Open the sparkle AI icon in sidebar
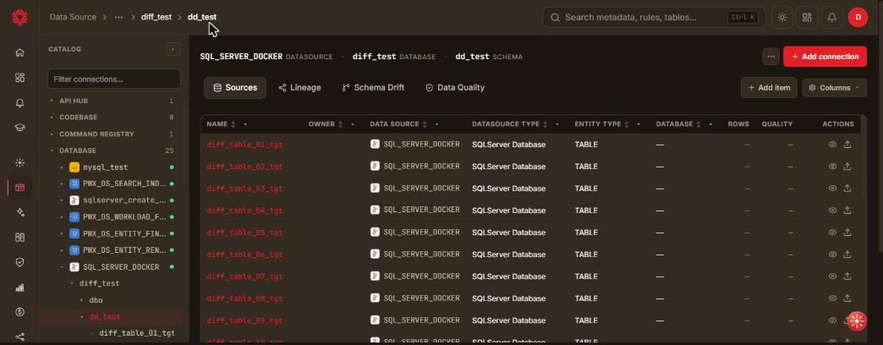This screenshot has height=345, width=883. pyautogui.click(x=19, y=212)
